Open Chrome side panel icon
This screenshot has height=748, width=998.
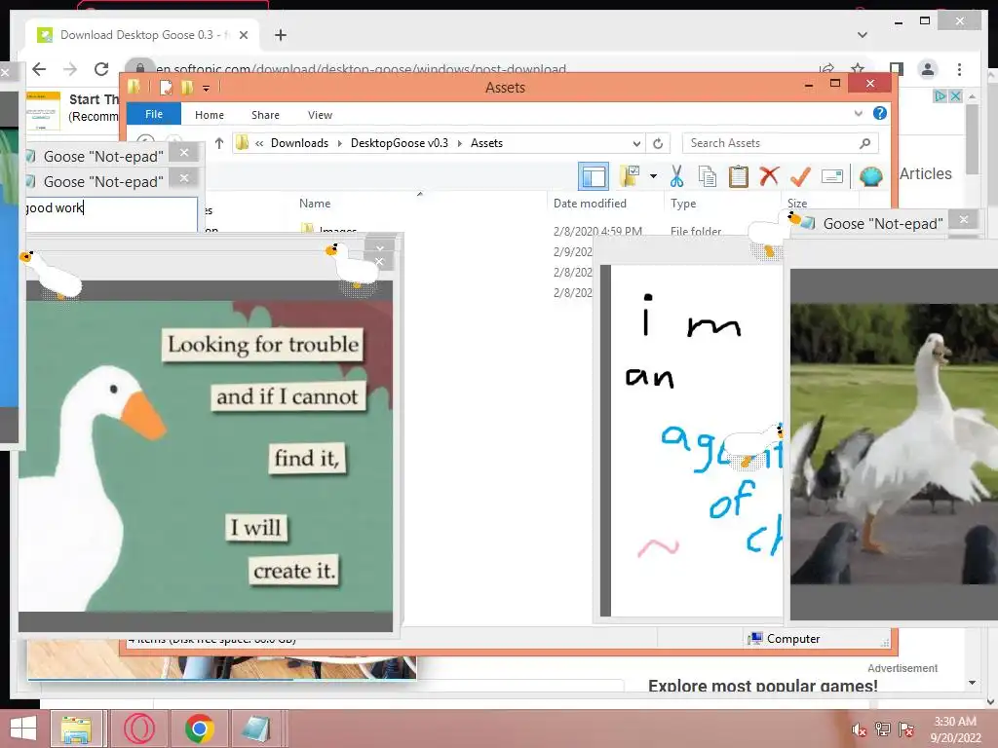[x=897, y=69]
